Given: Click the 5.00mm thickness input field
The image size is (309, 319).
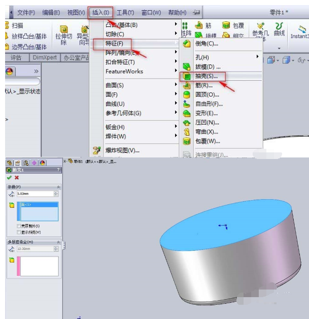Looking at the screenshot, I should pyautogui.click(x=35, y=194).
